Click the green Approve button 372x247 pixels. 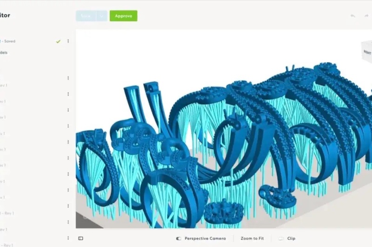coord(123,16)
